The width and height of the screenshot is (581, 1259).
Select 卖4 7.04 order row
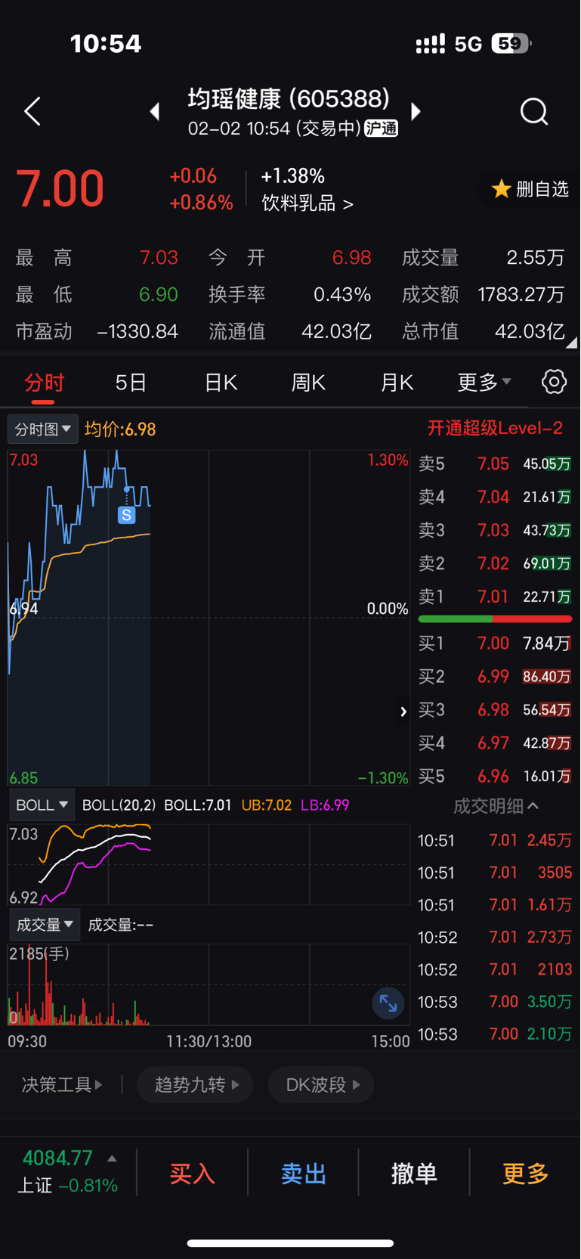coord(496,497)
